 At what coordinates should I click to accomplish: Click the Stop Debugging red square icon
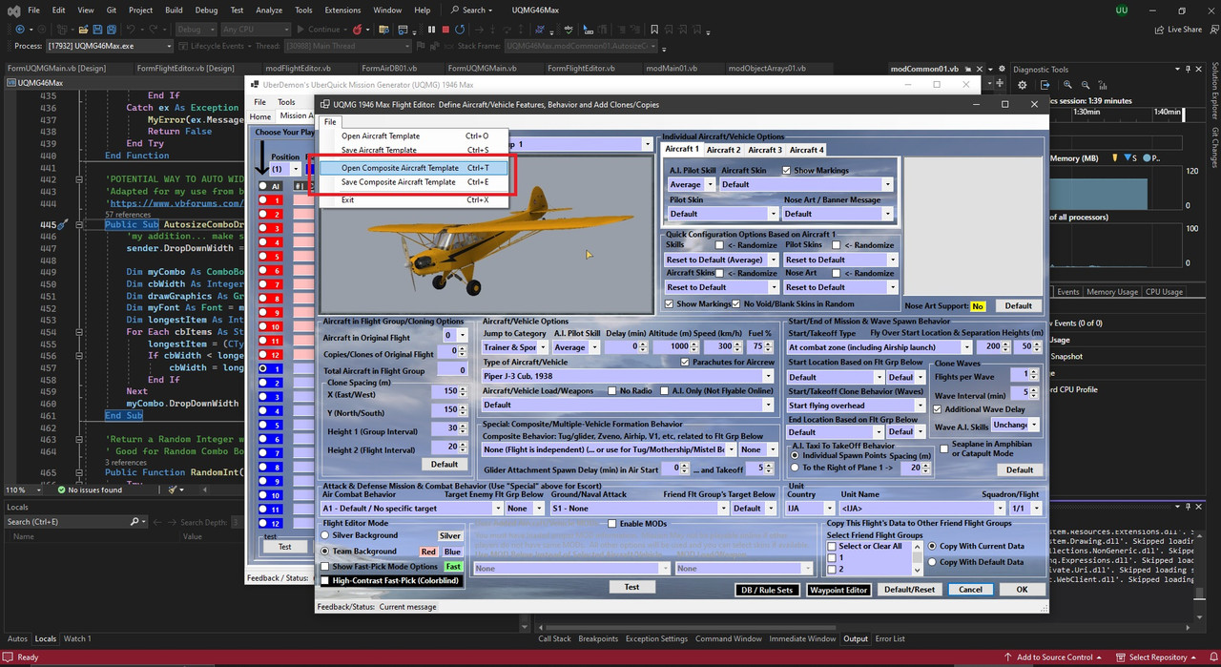click(445, 30)
